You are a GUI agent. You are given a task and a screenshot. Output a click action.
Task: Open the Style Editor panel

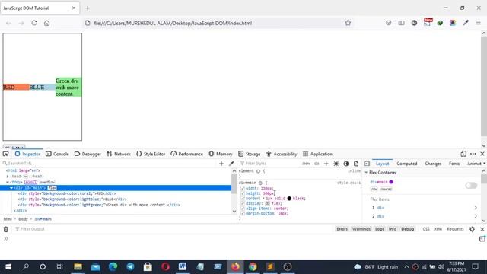151,154
